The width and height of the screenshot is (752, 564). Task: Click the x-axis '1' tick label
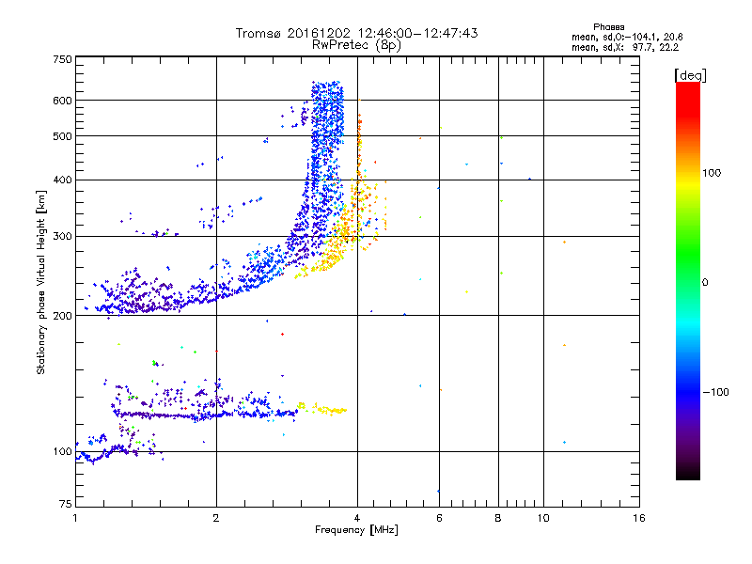75,518
